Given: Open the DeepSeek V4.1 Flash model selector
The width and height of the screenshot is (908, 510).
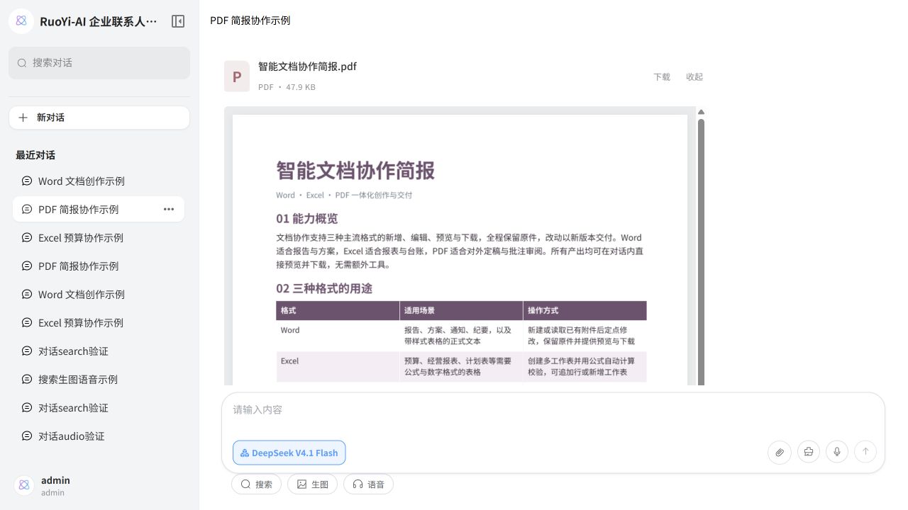Looking at the screenshot, I should [289, 453].
